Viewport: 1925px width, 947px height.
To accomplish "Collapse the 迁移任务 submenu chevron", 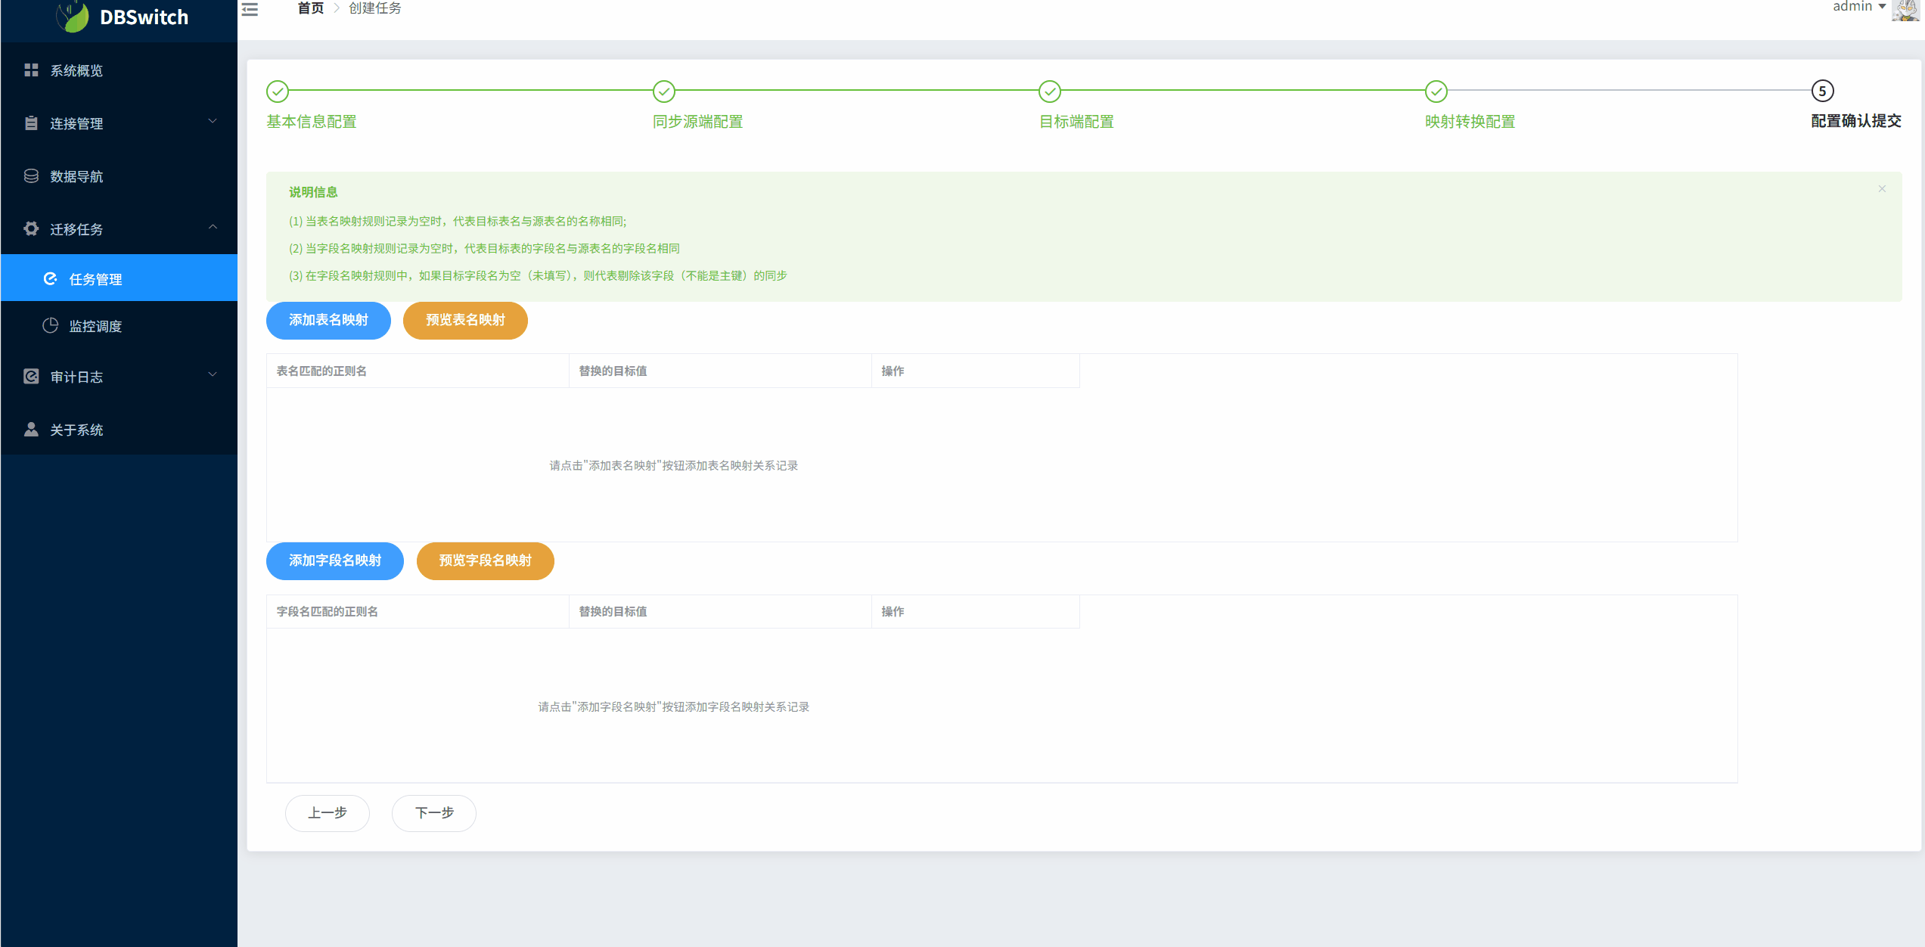I will pyautogui.click(x=213, y=227).
